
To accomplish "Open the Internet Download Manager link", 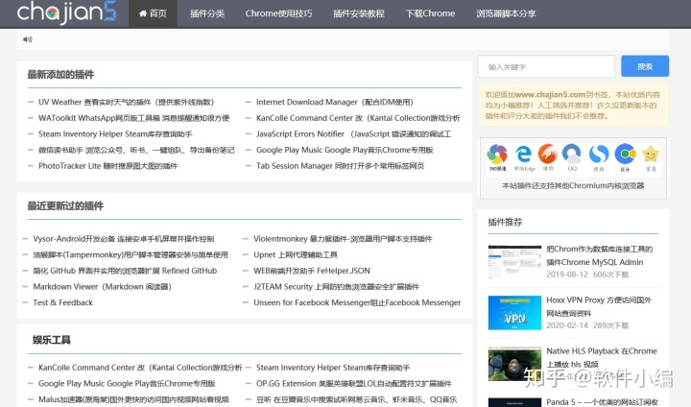I will point(335,103).
